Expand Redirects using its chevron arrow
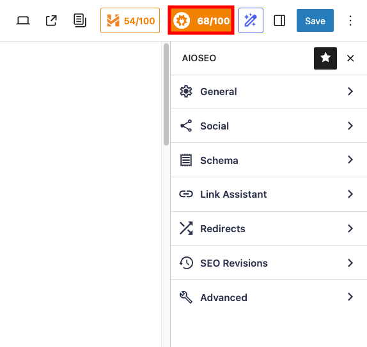Viewport: 367px width, 347px height. click(x=350, y=228)
